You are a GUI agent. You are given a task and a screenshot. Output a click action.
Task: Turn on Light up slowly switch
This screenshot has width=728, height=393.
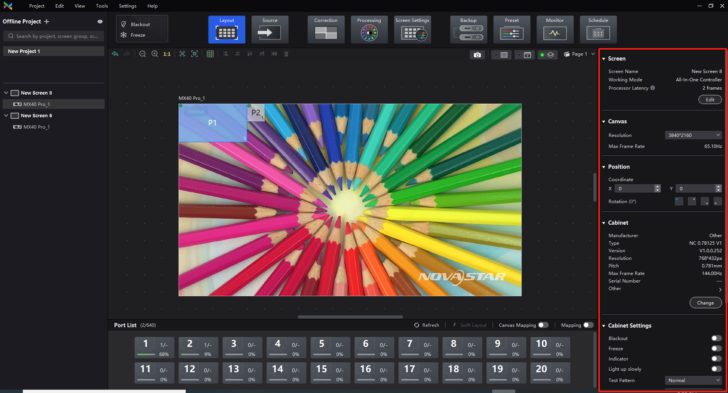(x=716, y=369)
